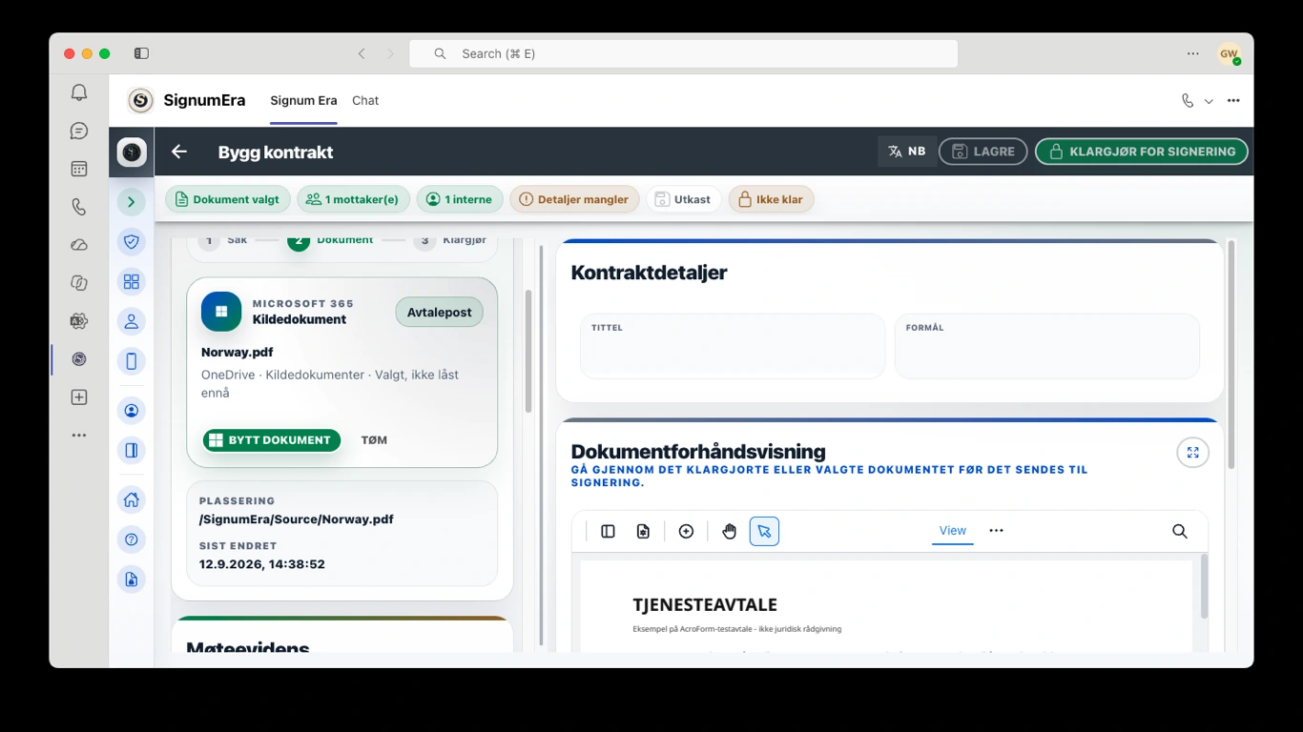Click the Teams search bar
Screen dimensions: 1303x732
coord(683,53)
